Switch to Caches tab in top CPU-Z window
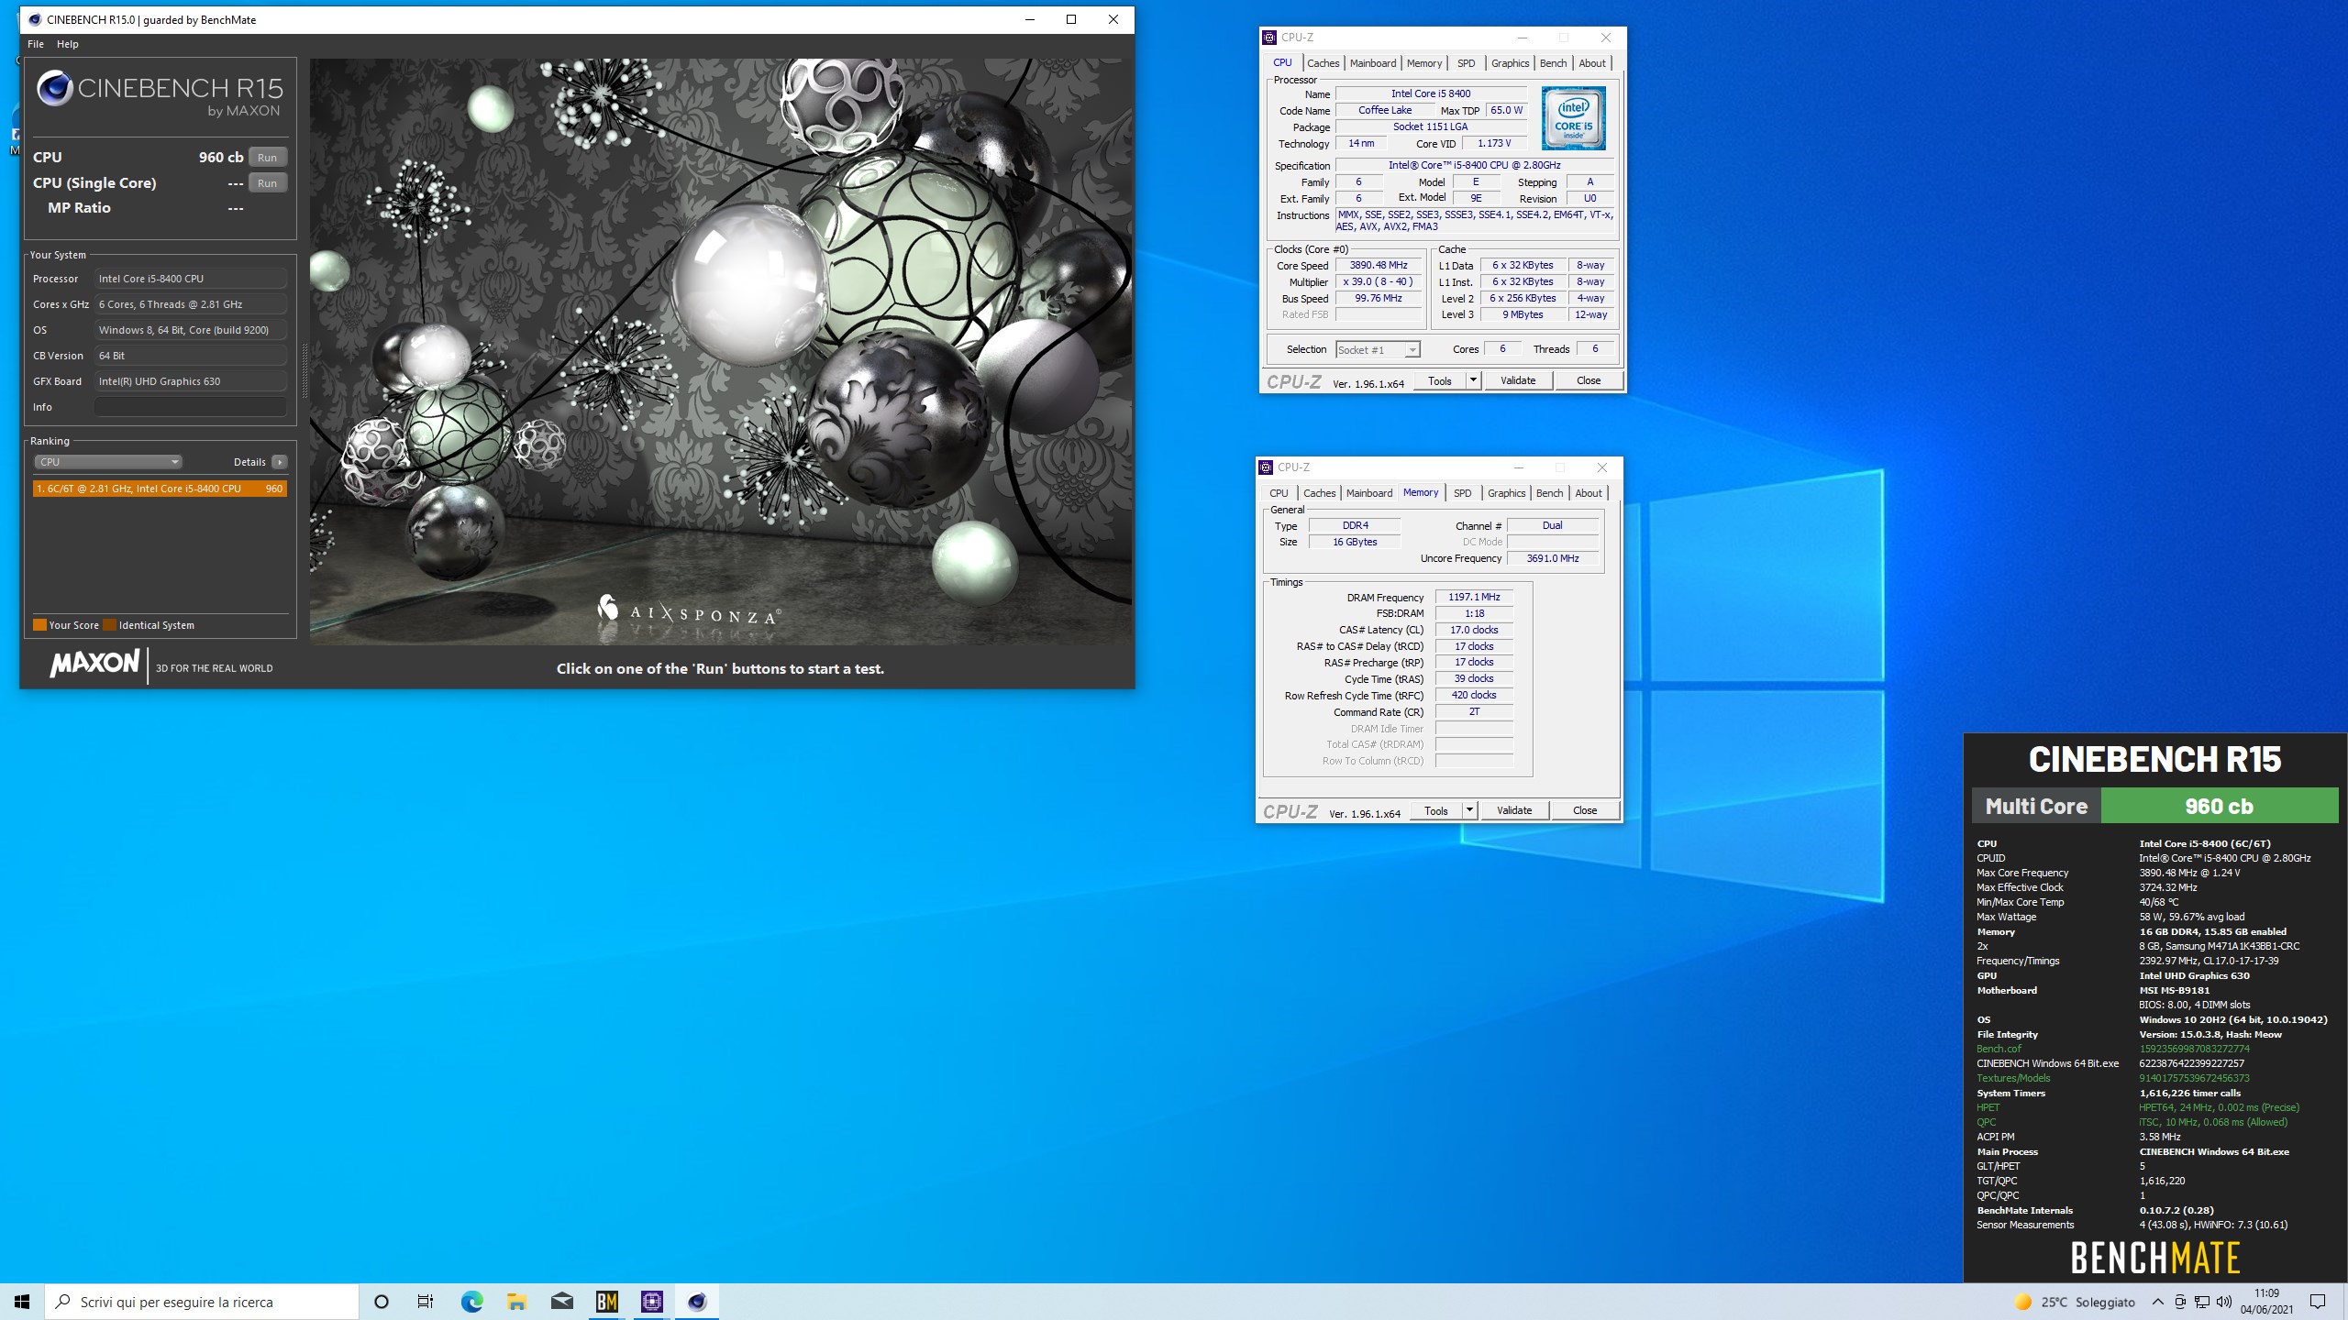This screenshot has height=1320, width=2348. (1323, 63)
